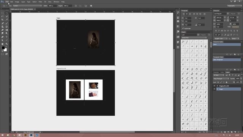Open the language dropdown in Character panel
This screenshot has width=243, height=137.
click(221, 38)
